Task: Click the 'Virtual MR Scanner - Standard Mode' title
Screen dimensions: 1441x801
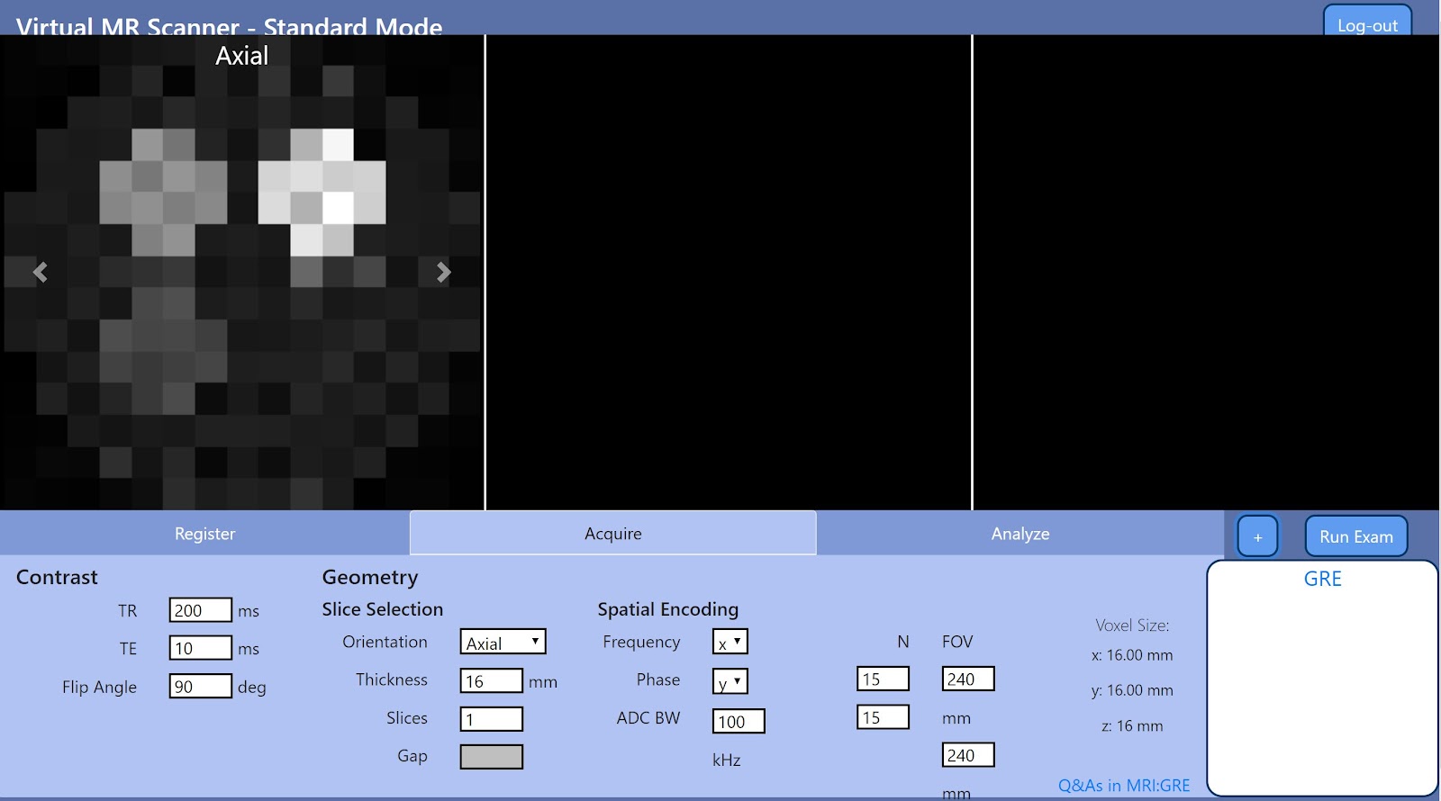Action: click(230, 26)
